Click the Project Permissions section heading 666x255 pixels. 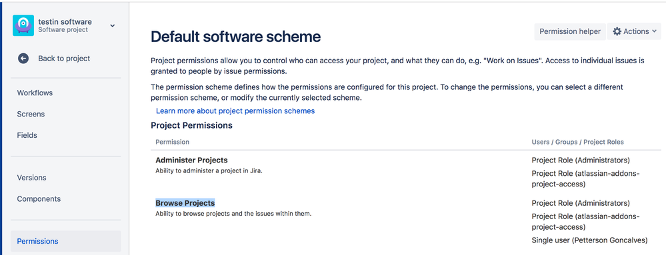coord(191,126)
